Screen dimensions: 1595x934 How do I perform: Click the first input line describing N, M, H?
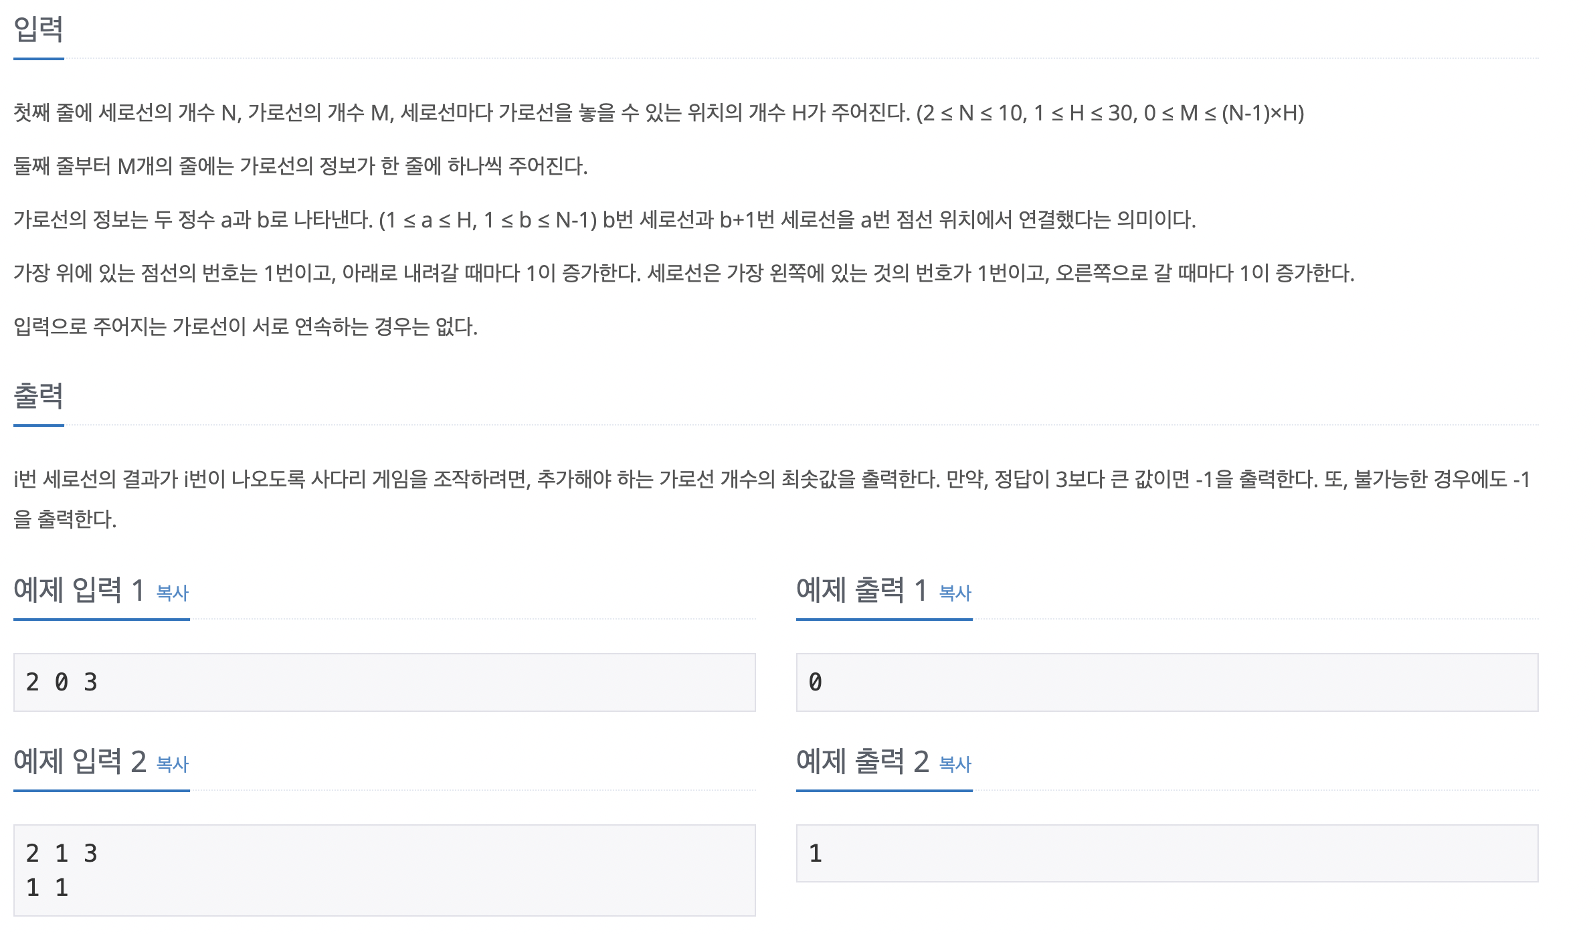coord(659,112)
